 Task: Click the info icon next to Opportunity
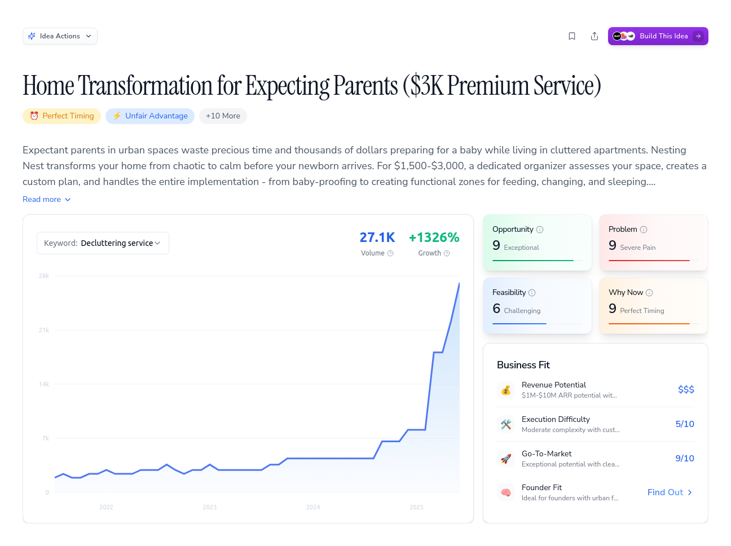540,230
